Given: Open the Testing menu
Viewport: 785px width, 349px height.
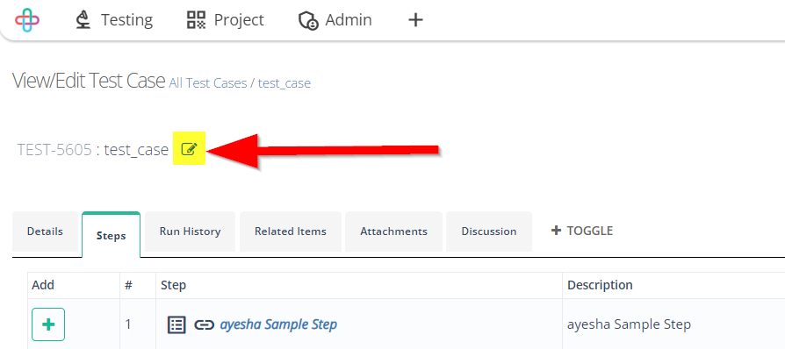Looking at the screenshot, I should coord(115,20).
